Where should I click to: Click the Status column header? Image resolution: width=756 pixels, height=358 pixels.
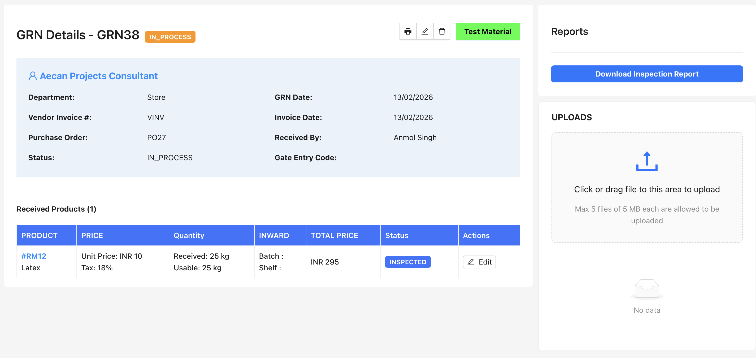(x=397, y=236)
